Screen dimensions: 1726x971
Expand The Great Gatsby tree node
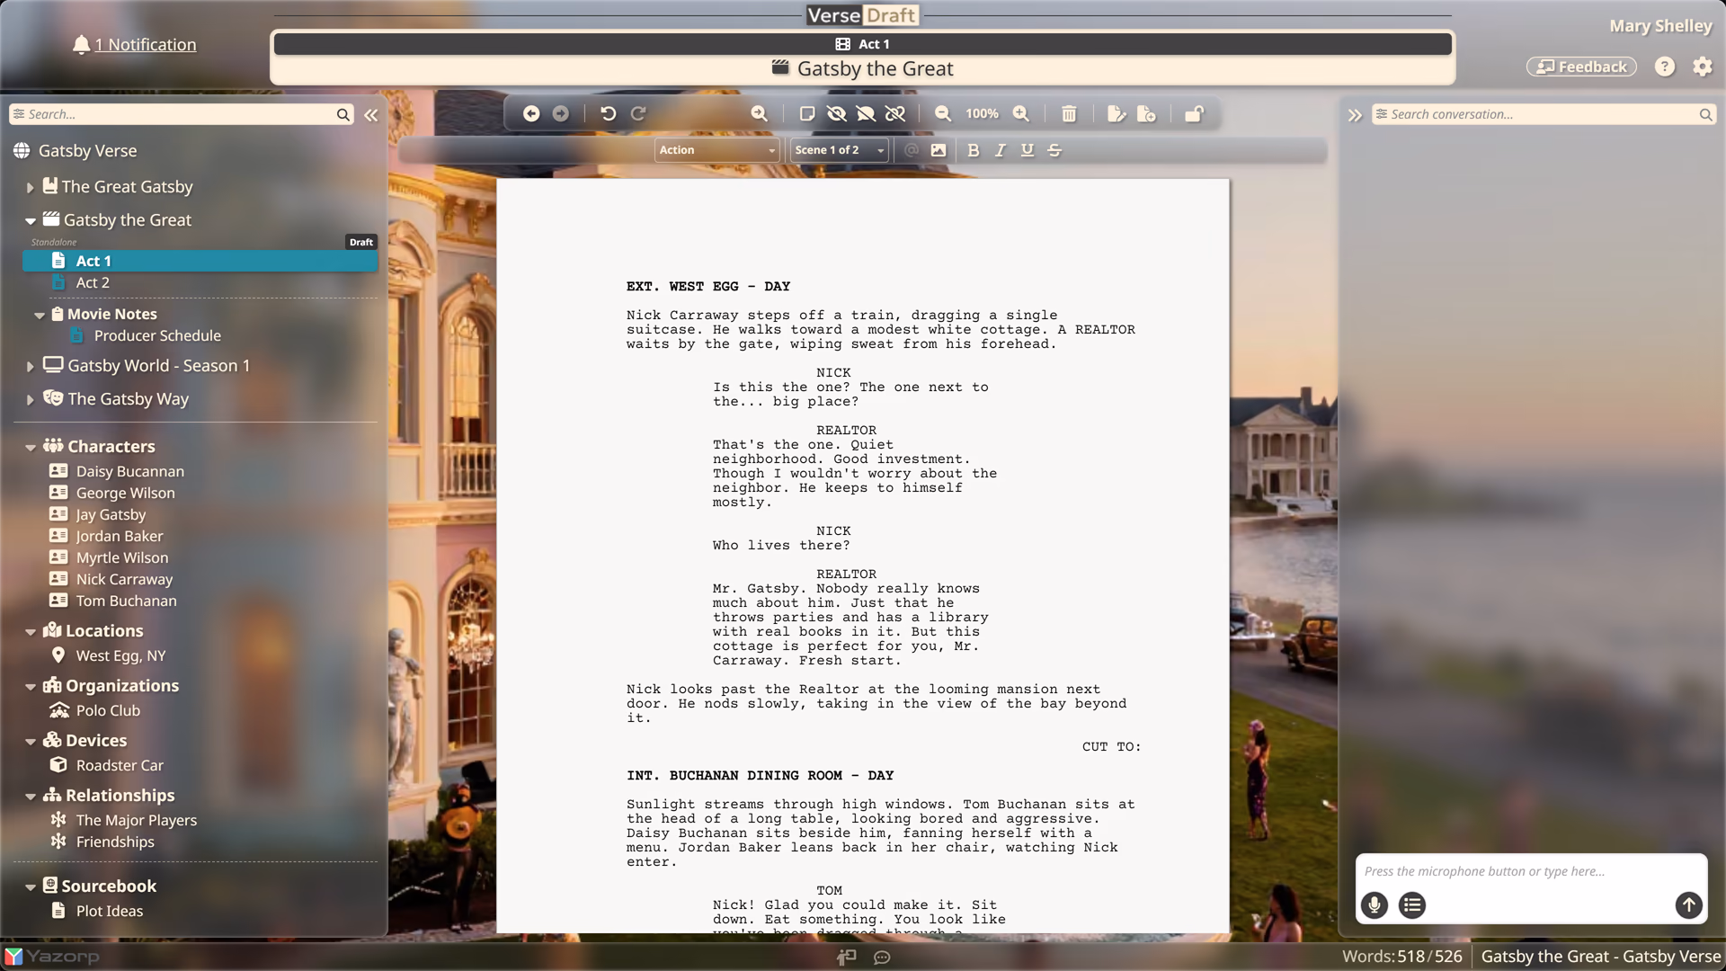point(30,187)
